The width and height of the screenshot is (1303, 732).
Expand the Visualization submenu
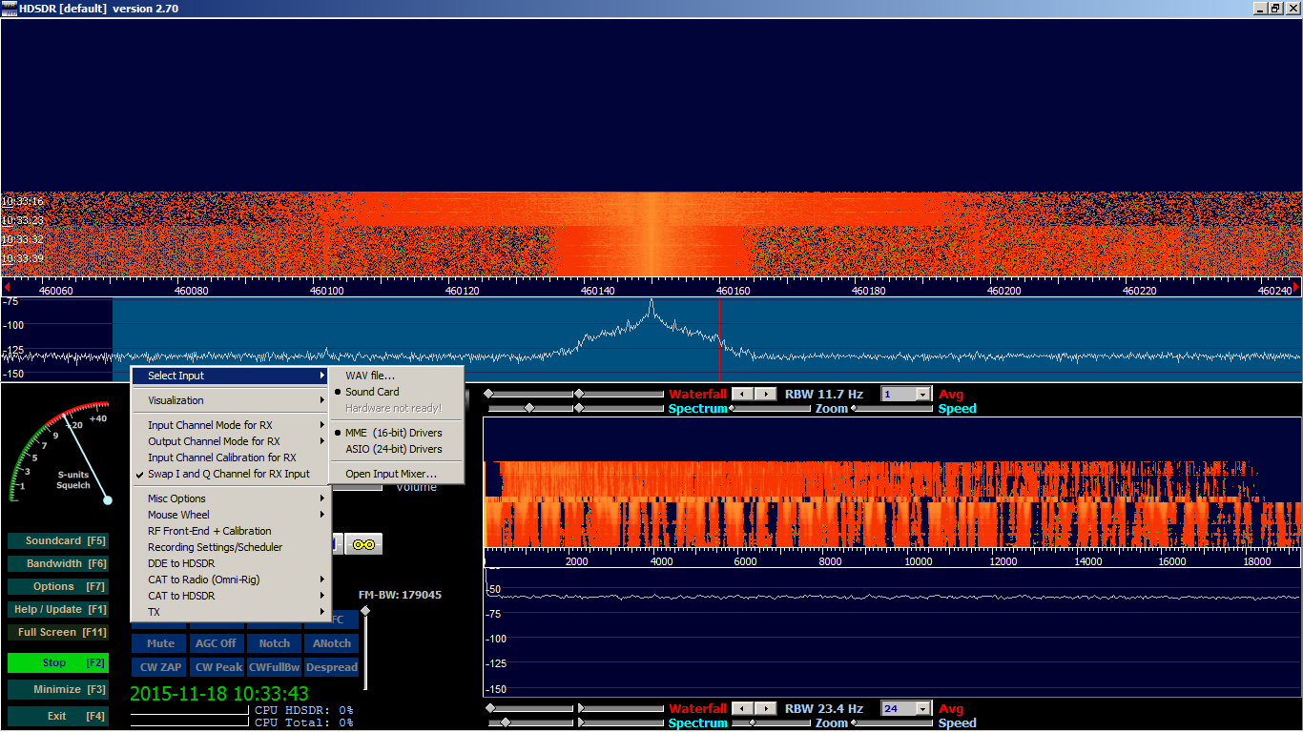pos(230,400)
